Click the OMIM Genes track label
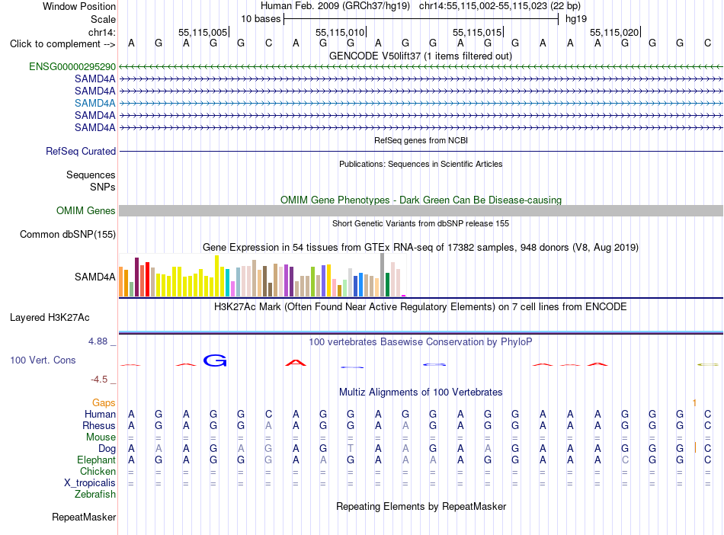This screenshot has height=535, width=724. click(86, 211)
